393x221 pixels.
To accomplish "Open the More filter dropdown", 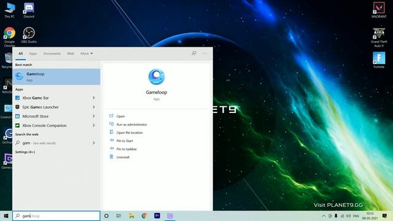I will click(x=87, y=53).
